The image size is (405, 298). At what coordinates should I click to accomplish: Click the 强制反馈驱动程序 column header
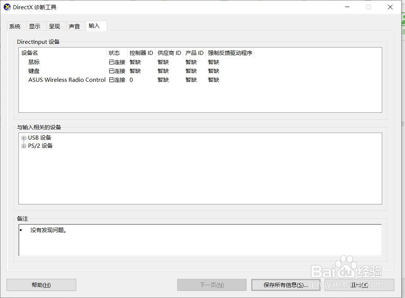click(230, 53)
